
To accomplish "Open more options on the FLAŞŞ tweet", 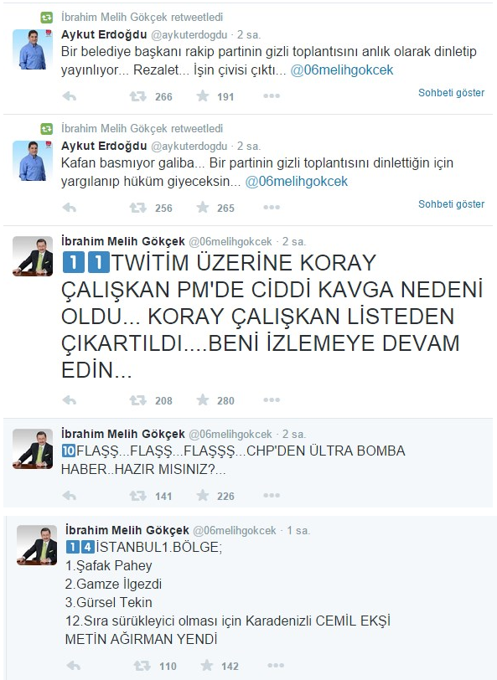I will tap(272, 495).
